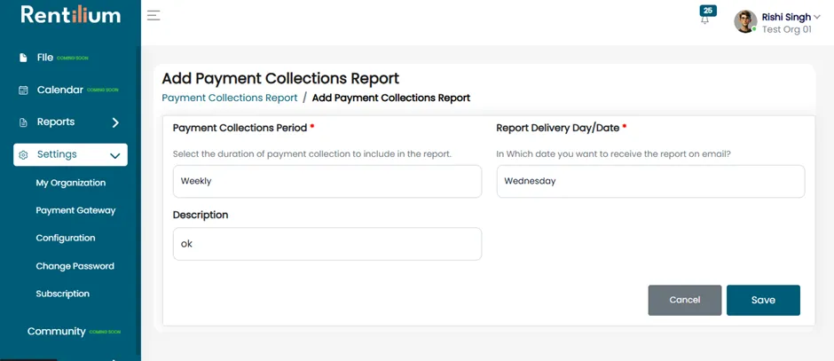Click Add Payment Collections Report breadcrumb text
This screenshot has height=361, width=834.
pyautogui.click(x=391, y=98)
